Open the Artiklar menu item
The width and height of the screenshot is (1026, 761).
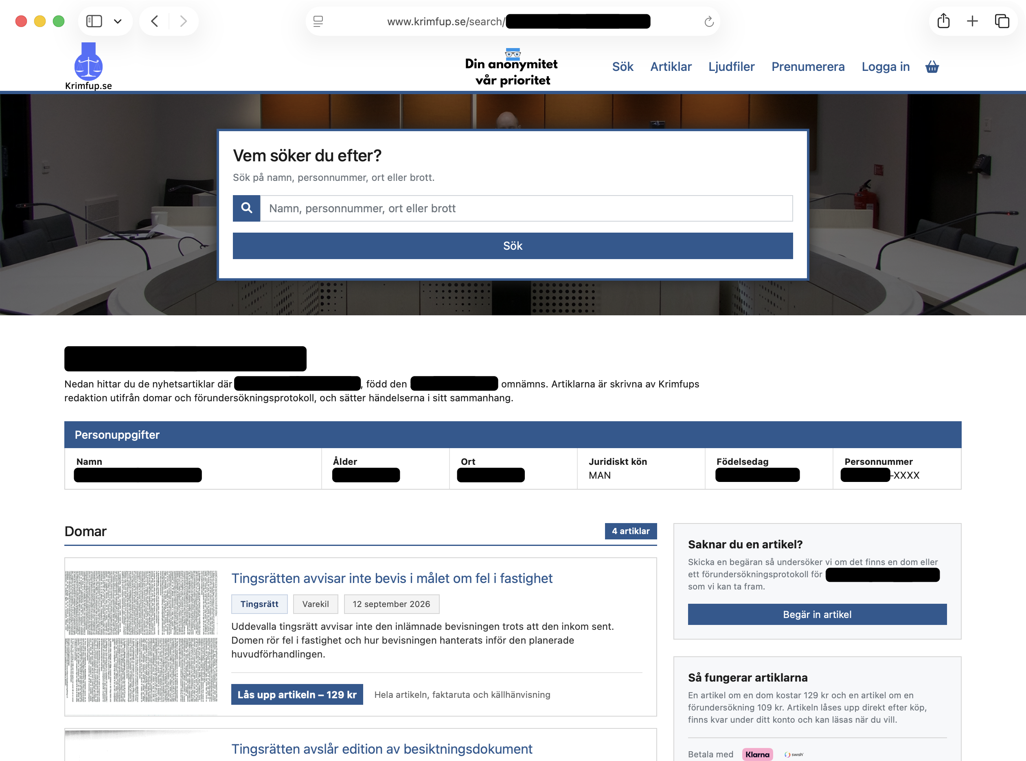pos(671,67)
